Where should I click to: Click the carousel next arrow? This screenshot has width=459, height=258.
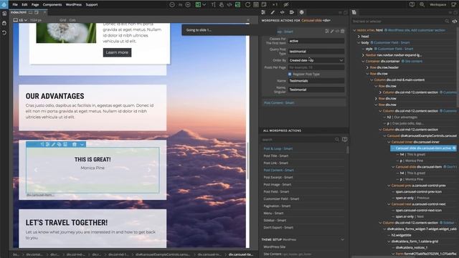coord(149,170)
